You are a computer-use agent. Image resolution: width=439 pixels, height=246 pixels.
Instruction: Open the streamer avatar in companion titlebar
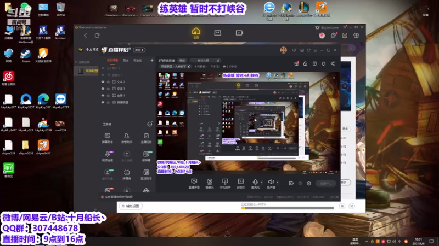[x=283, y=50]
